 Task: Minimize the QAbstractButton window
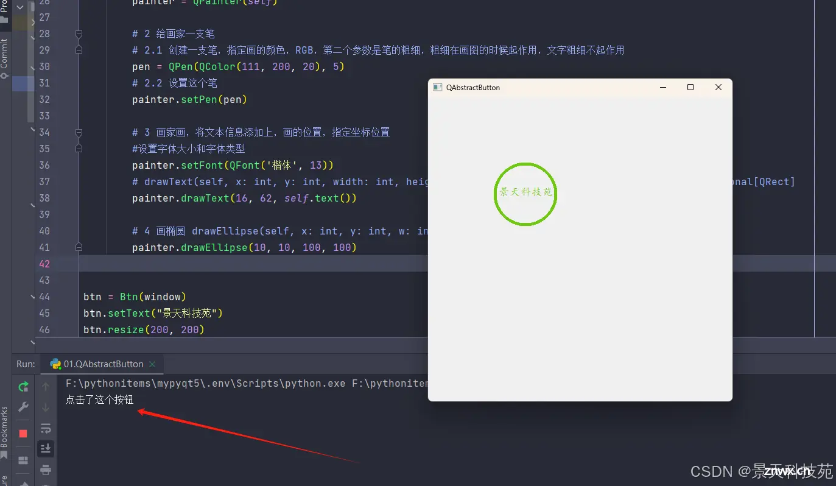pos(662,88)
